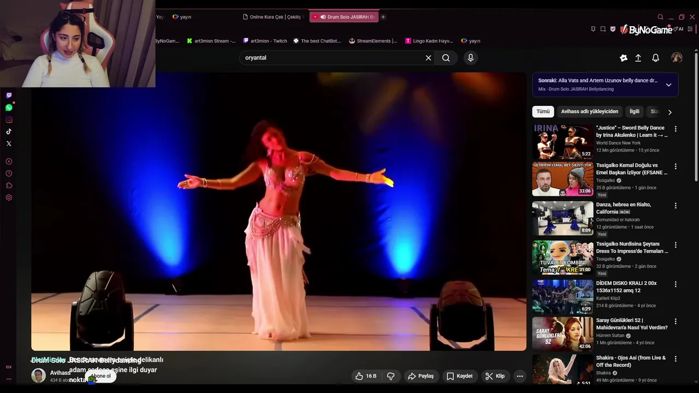Open DİDEM DISKO KRALI video thumbnail
The height and width of the screenshot is (393, 699).
click(x=562, y=296)
